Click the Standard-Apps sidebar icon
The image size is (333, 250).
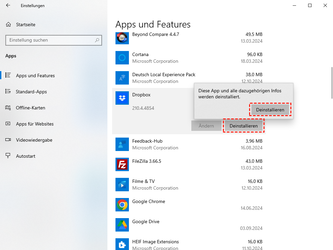coord(8,91)
